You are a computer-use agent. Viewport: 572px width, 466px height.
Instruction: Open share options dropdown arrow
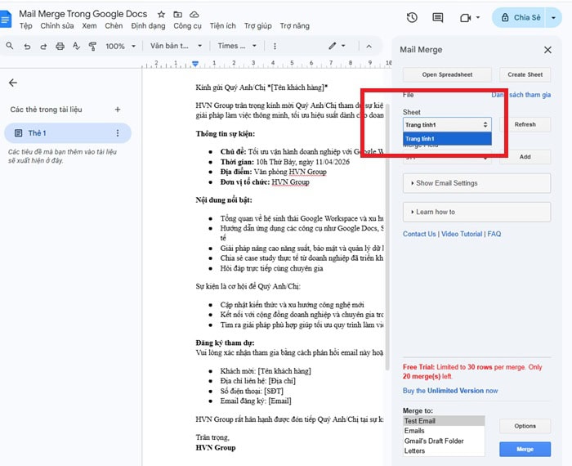(553, 17)
